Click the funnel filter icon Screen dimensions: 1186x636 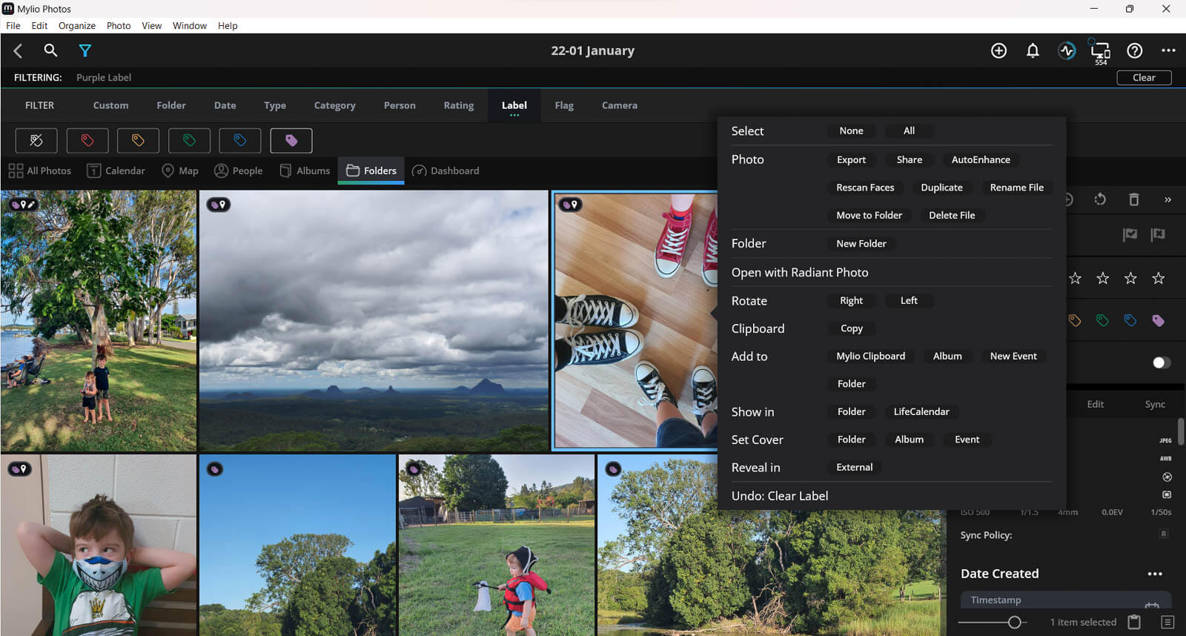[x=85, y=50]
